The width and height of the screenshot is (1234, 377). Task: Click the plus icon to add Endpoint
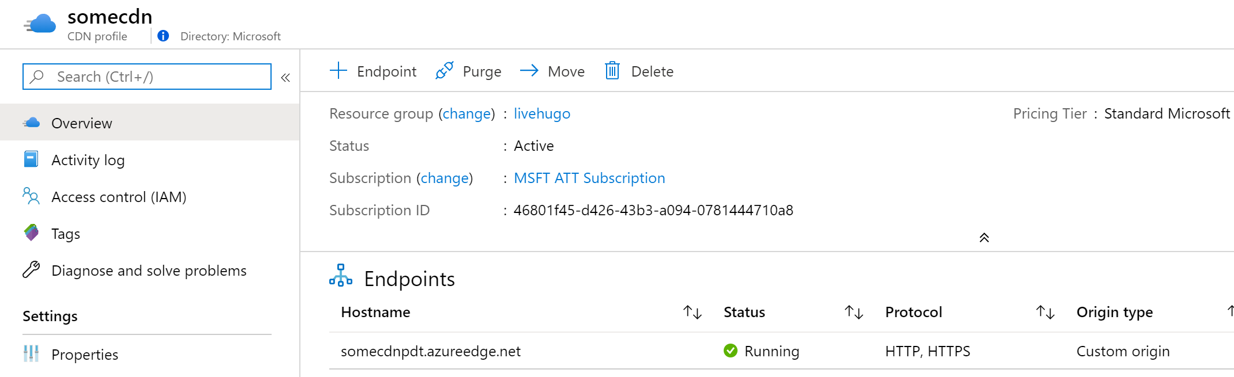pyautogui.click(x=338, y=71)
